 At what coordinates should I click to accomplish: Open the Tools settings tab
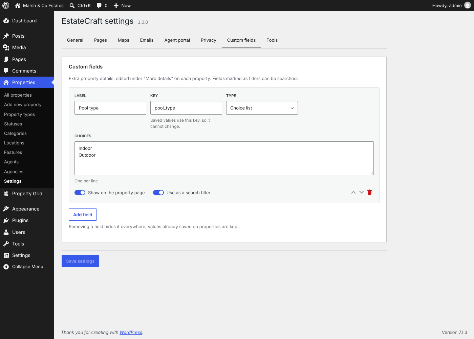272,40
